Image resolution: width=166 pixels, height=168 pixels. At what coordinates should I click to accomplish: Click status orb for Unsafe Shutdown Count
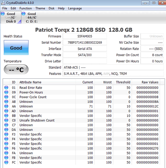(x=6, y=120)
